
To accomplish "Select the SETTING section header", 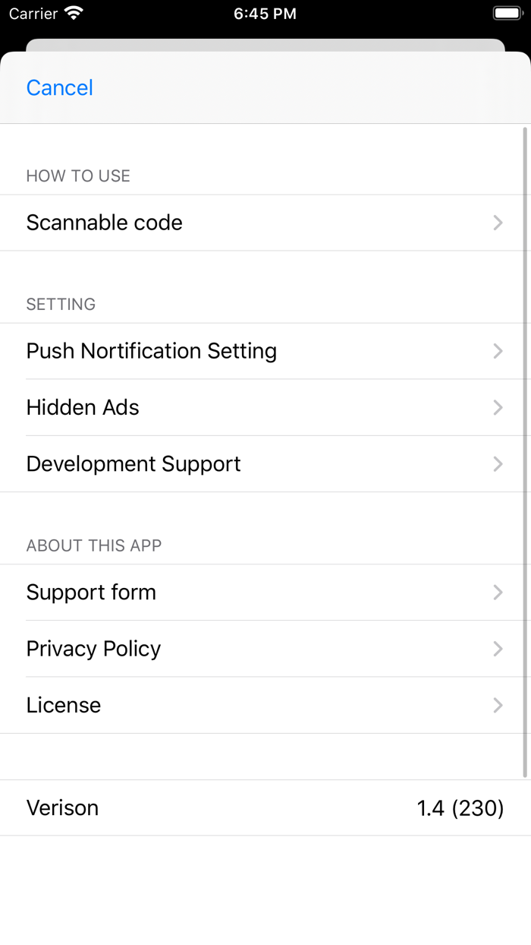I will 61,304.
